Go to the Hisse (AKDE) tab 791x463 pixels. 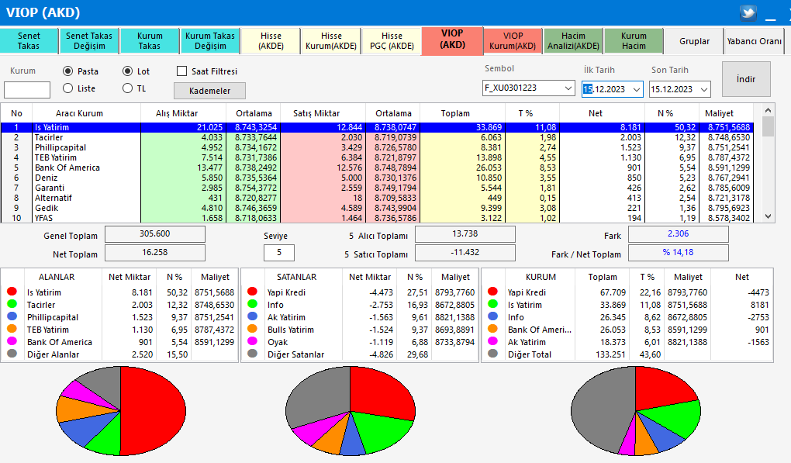point(271,41)
